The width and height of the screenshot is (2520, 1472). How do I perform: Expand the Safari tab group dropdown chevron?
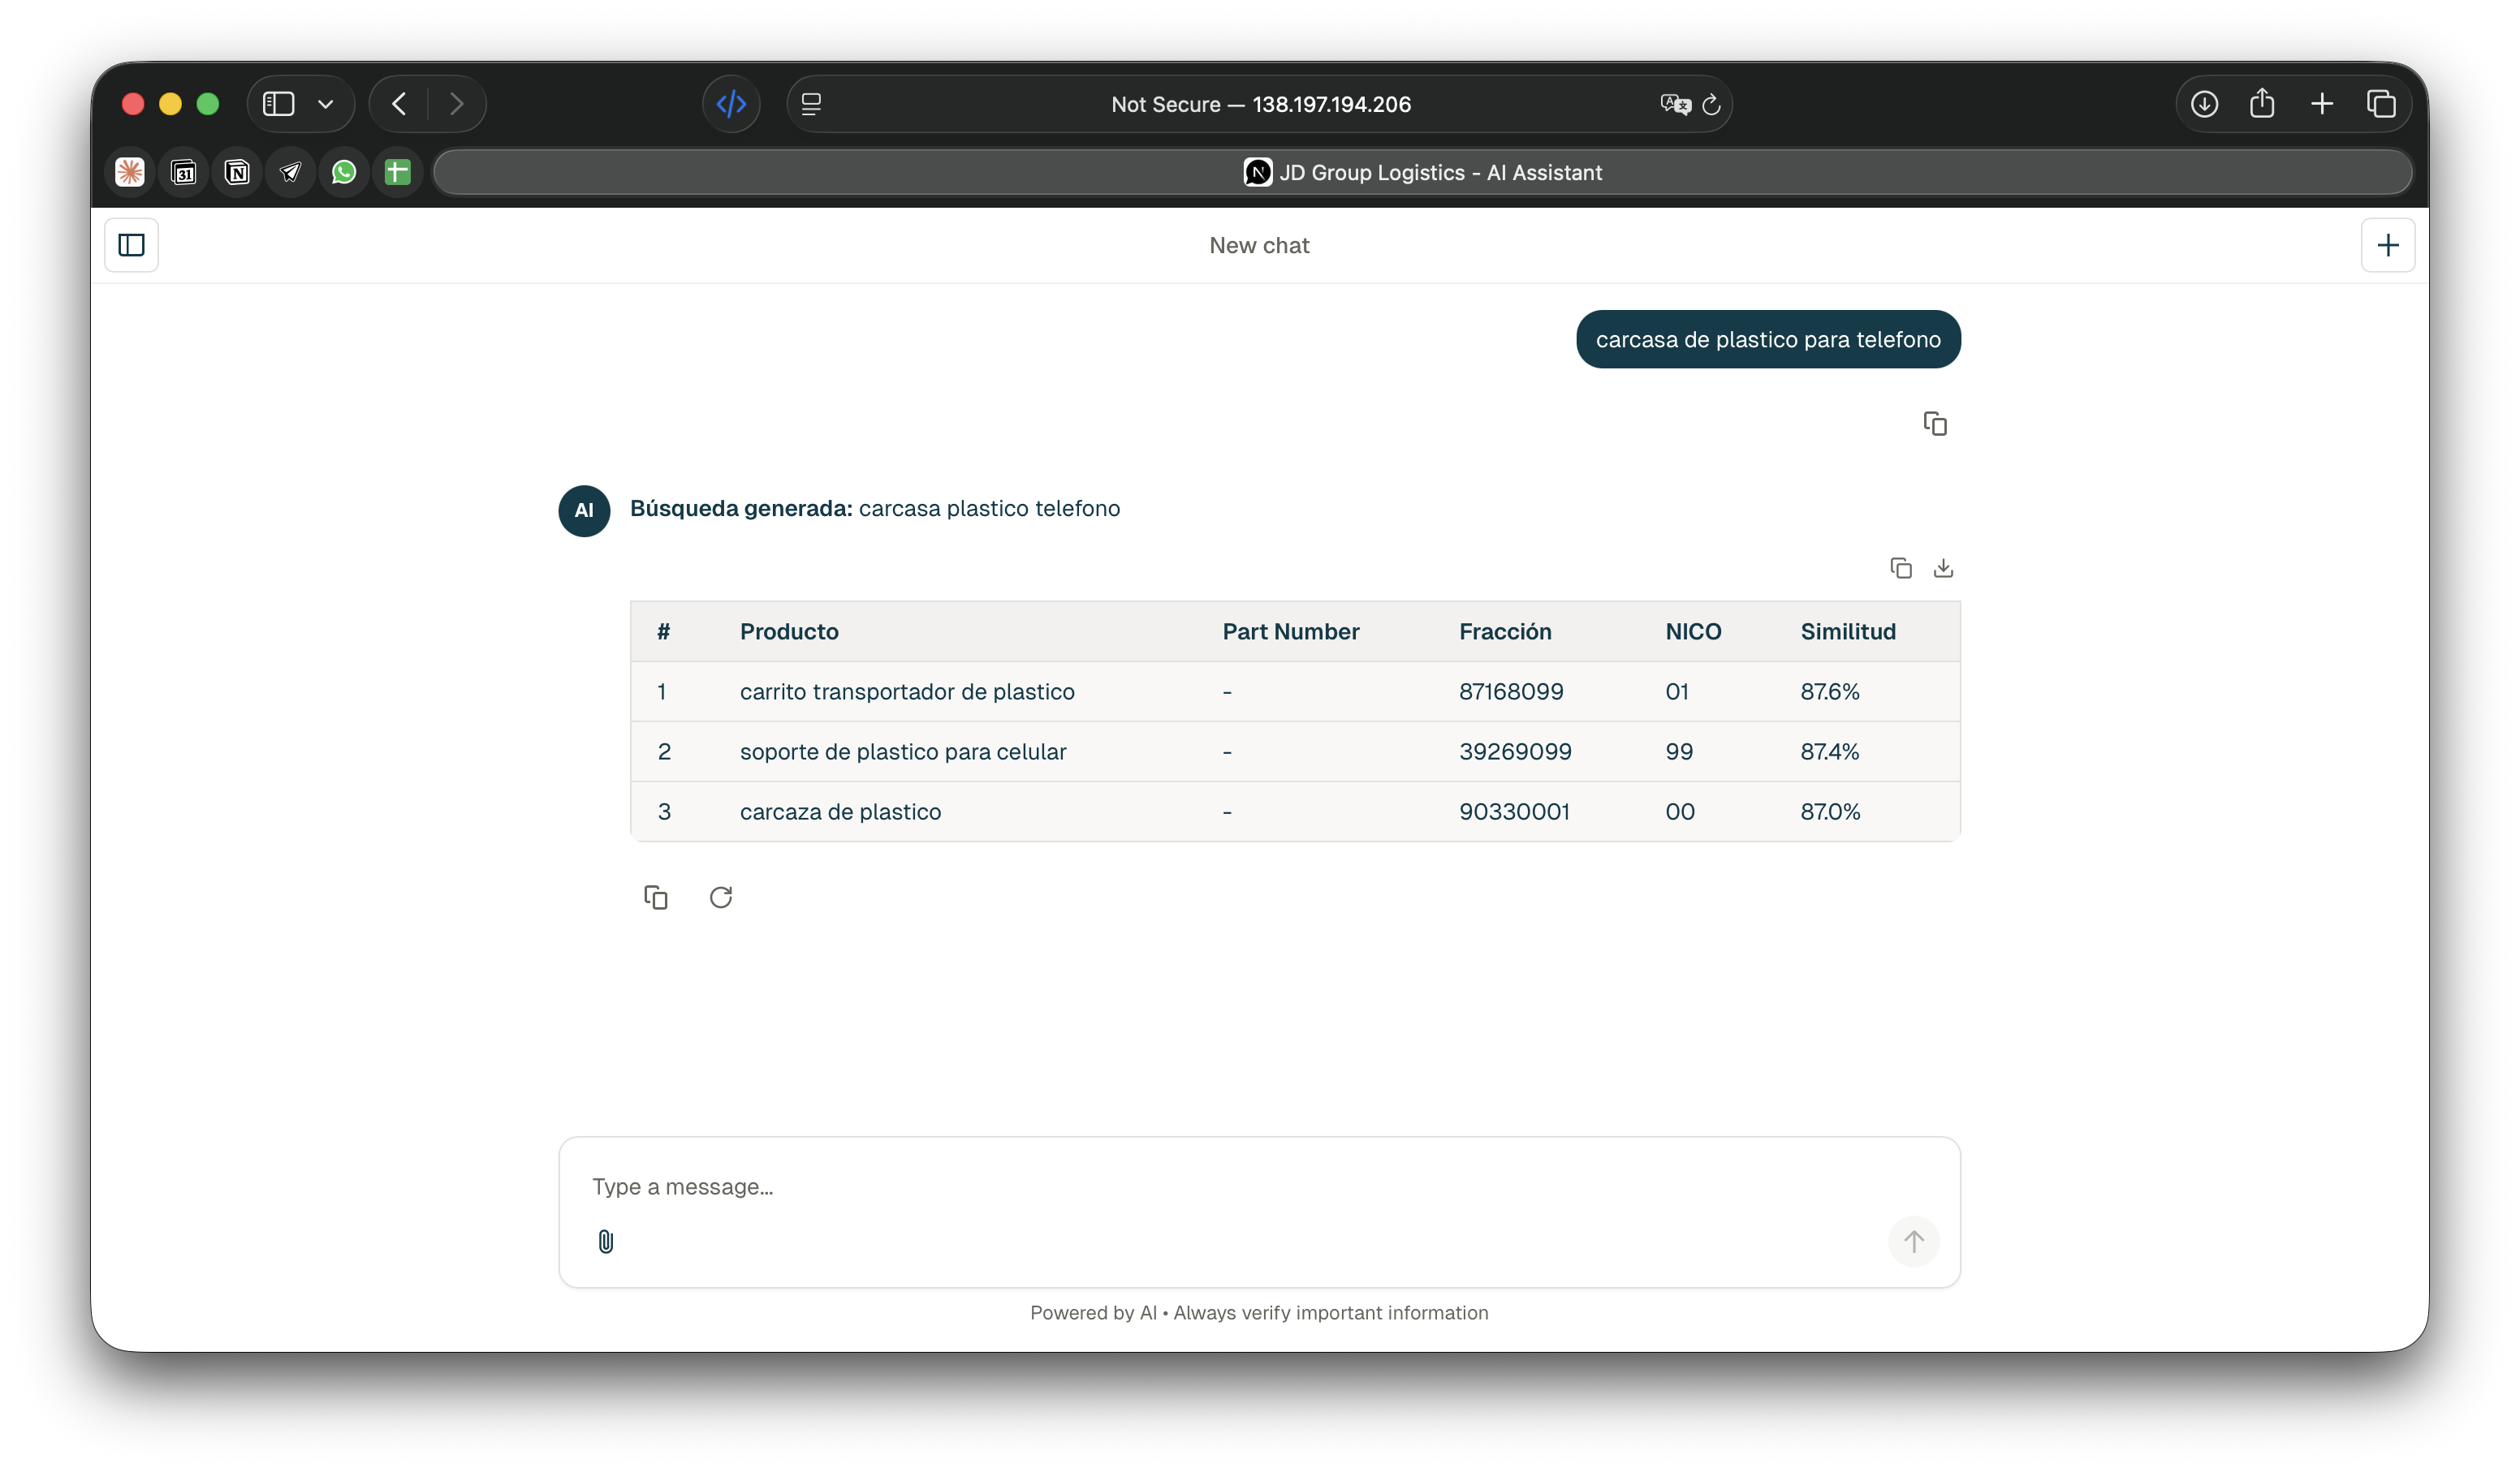325,104
